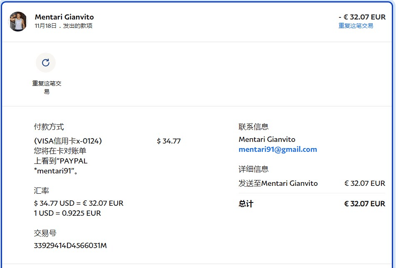Click the 汇率 section heading

tap(41, 191)
